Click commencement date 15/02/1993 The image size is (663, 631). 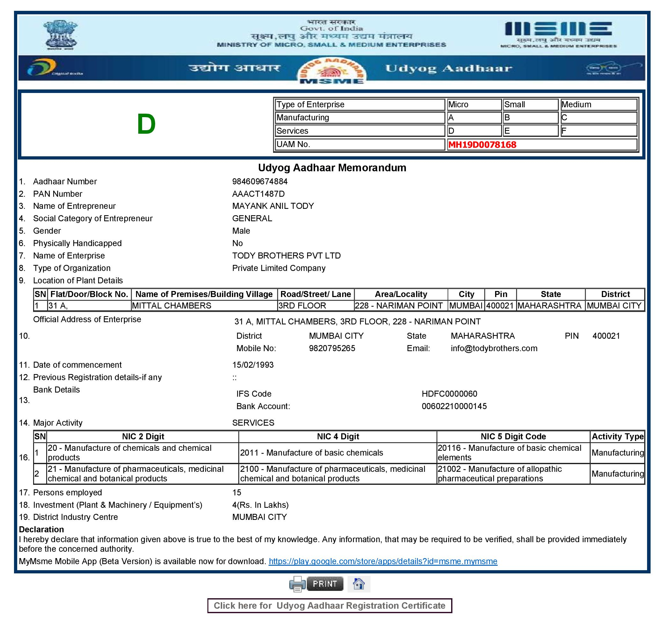253,365
